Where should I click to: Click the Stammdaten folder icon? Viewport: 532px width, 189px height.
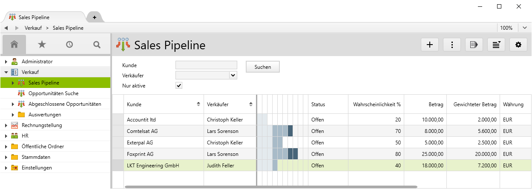[x=14, y=157]
